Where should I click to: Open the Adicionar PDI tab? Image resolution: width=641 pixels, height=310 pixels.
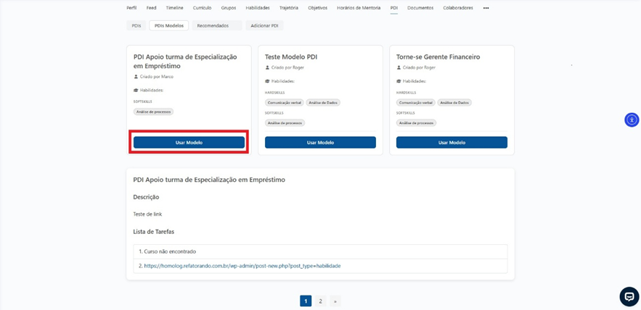point(264,25)
